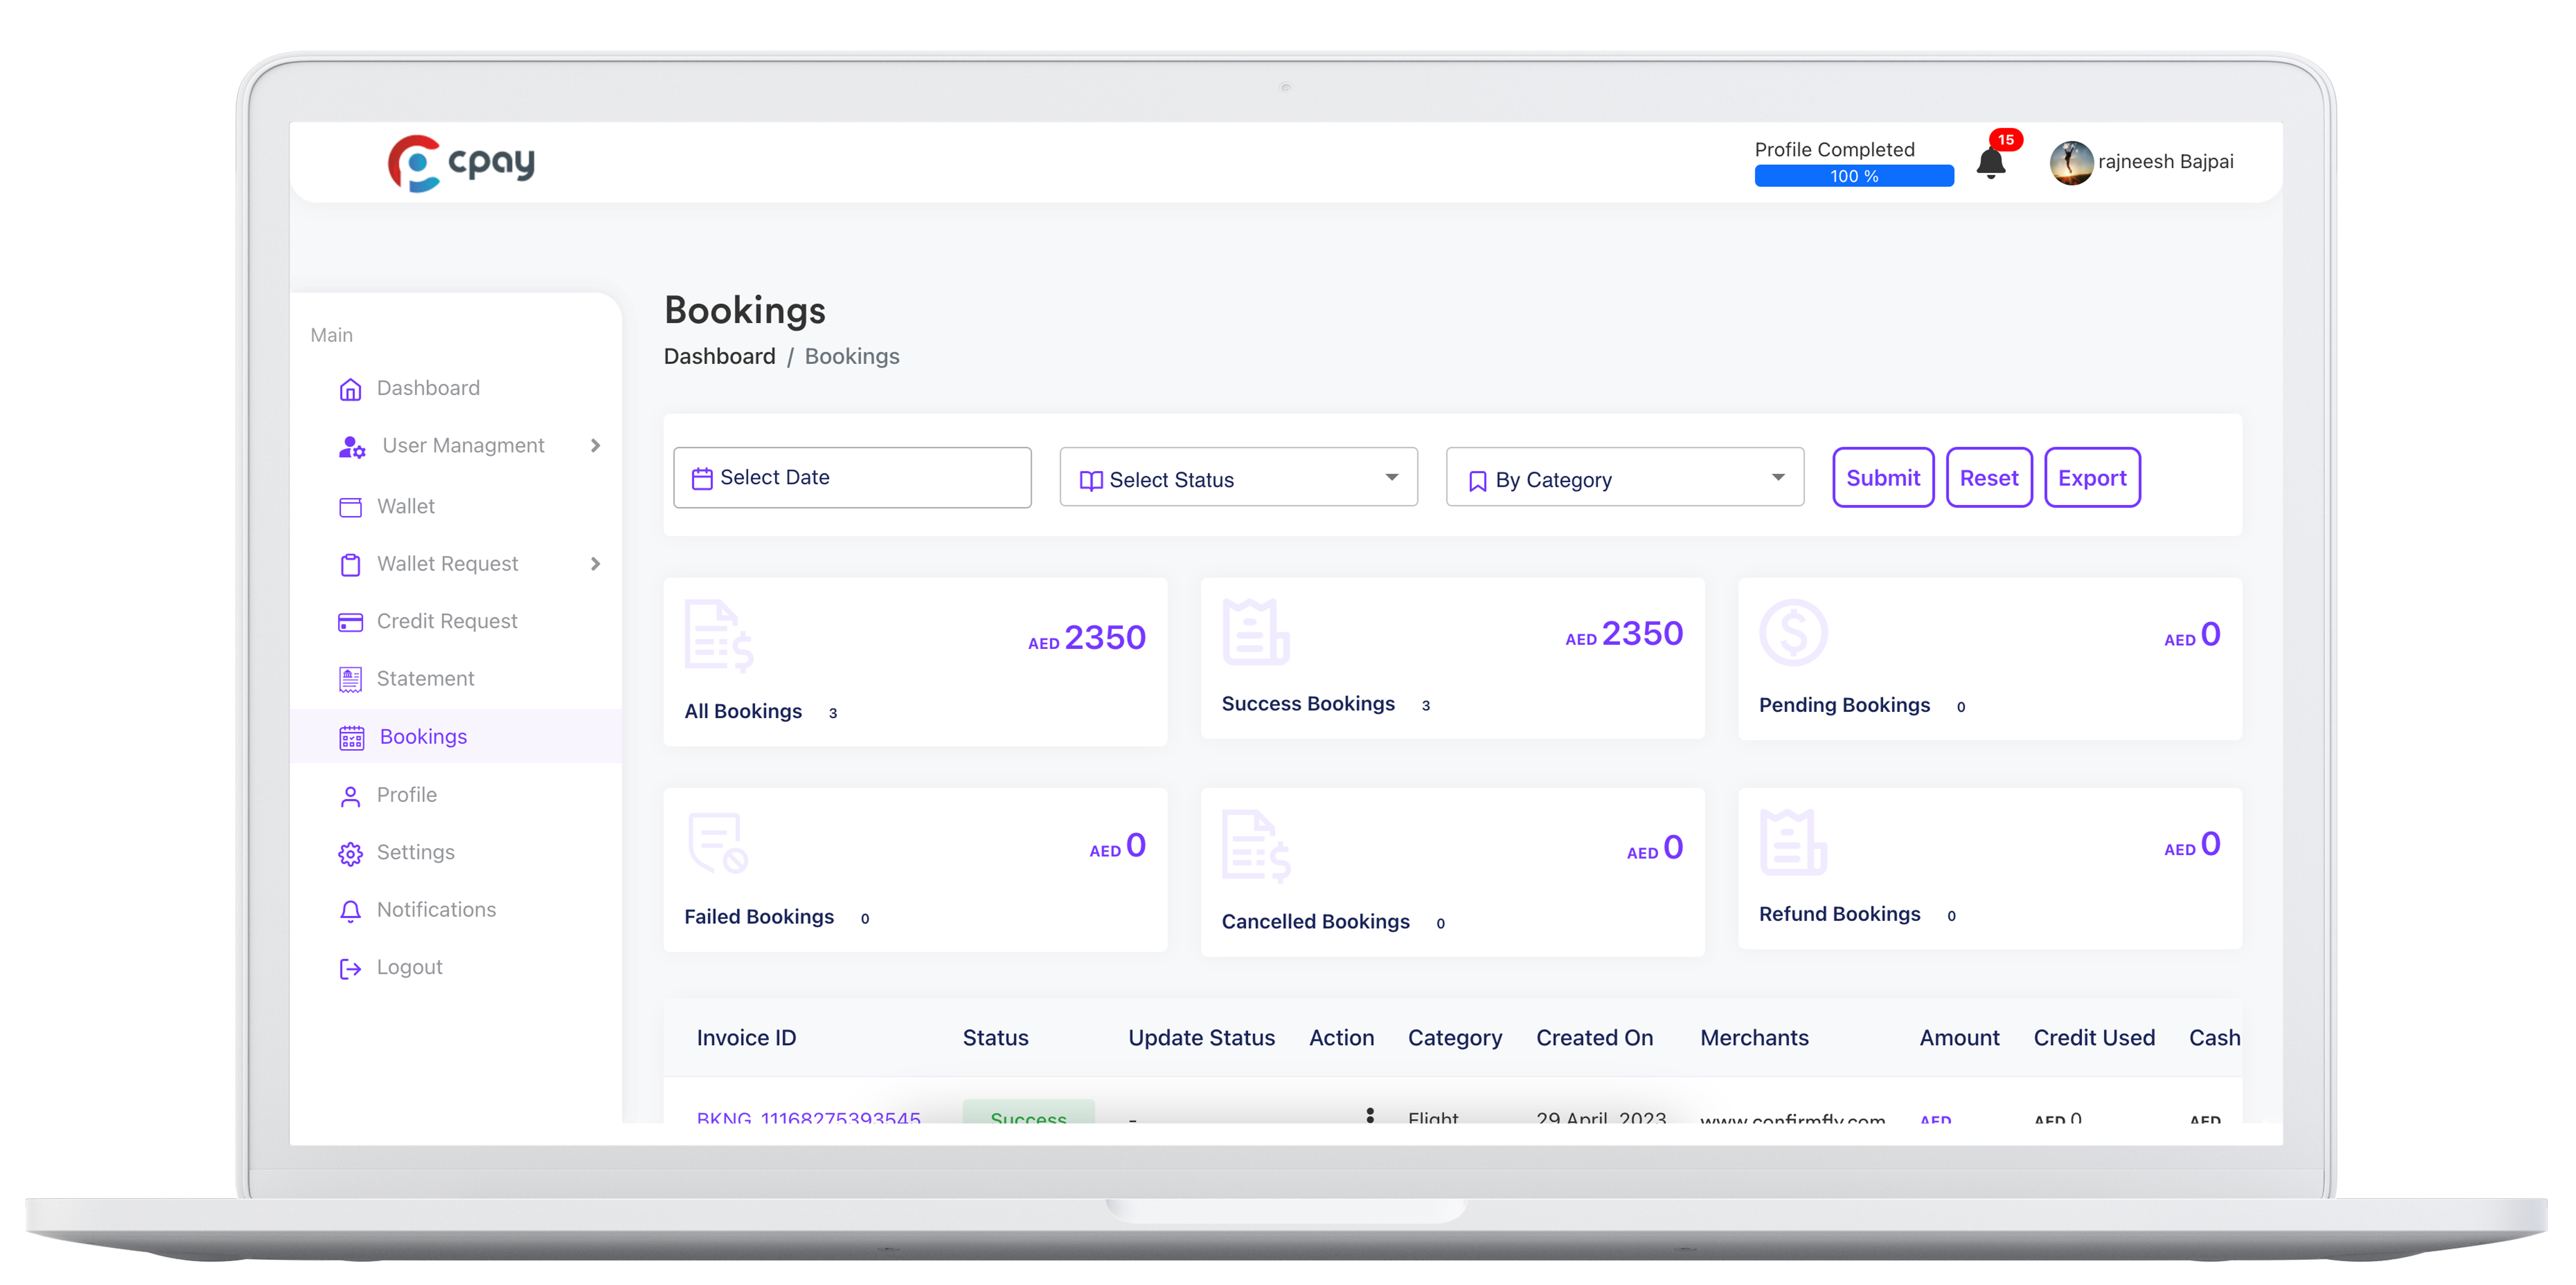Click the Category column header
Image resolution: width=2576 pixels, height=1285 pixels.
1455,1039
